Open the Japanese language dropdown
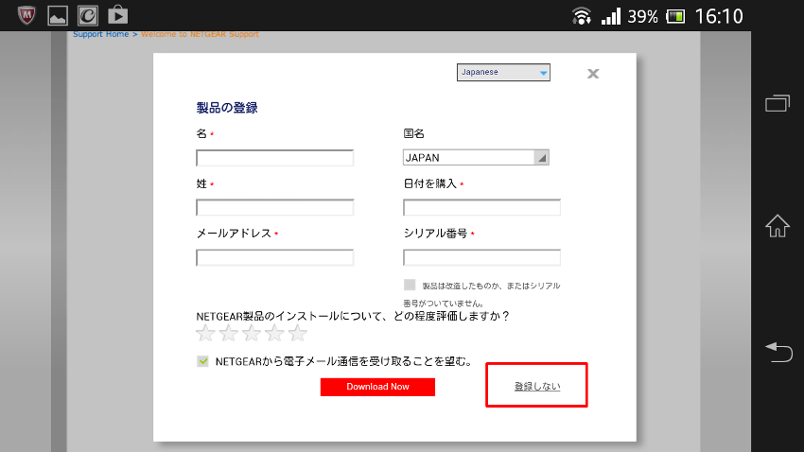The height and width of the screenshot is (452, 804). point(503,72)
